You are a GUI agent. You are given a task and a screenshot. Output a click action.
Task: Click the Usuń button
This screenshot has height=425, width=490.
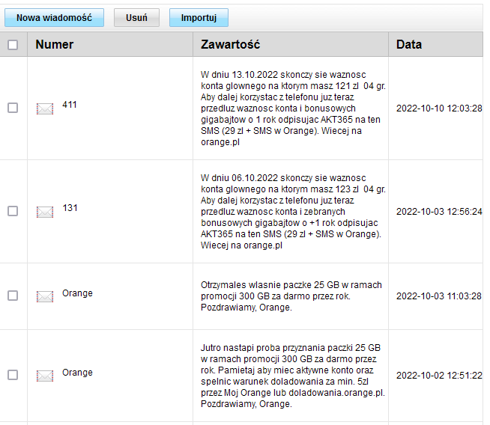click(136, 17)
